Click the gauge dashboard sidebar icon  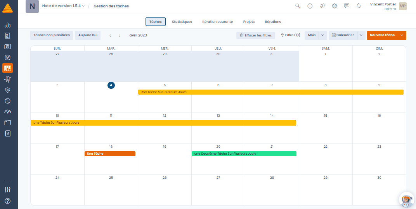click(x=8, y=112)
